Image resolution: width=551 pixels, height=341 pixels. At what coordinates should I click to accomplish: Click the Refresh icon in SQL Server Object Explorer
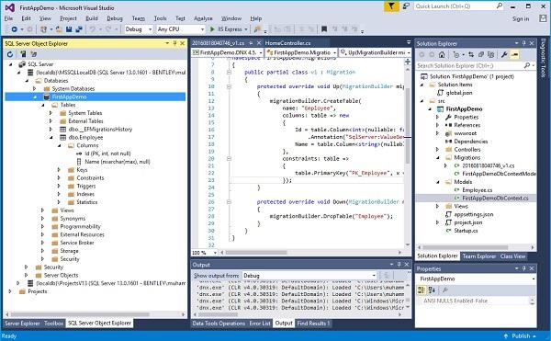click(x=10, y=54)
